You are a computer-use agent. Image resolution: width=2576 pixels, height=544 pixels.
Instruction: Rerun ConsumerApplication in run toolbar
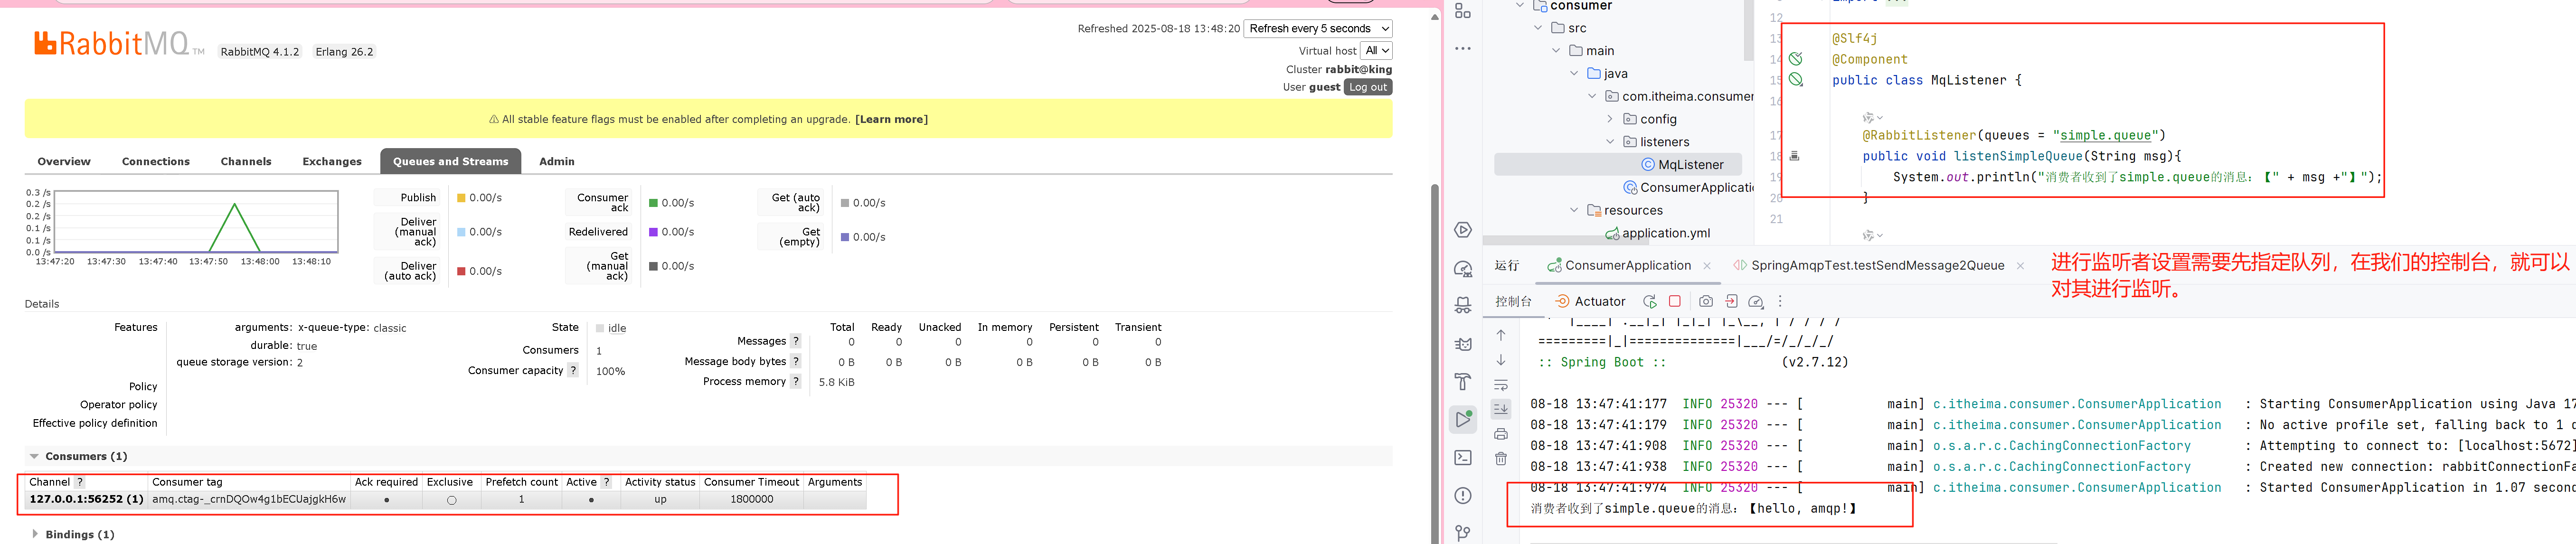(1649, 301)
